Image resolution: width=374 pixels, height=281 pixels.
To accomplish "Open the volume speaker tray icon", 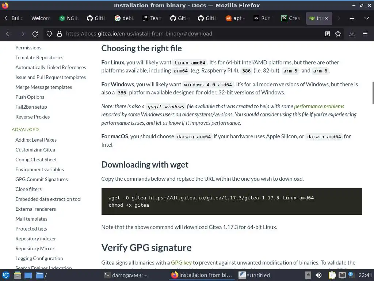I will (x=318, y=275).
